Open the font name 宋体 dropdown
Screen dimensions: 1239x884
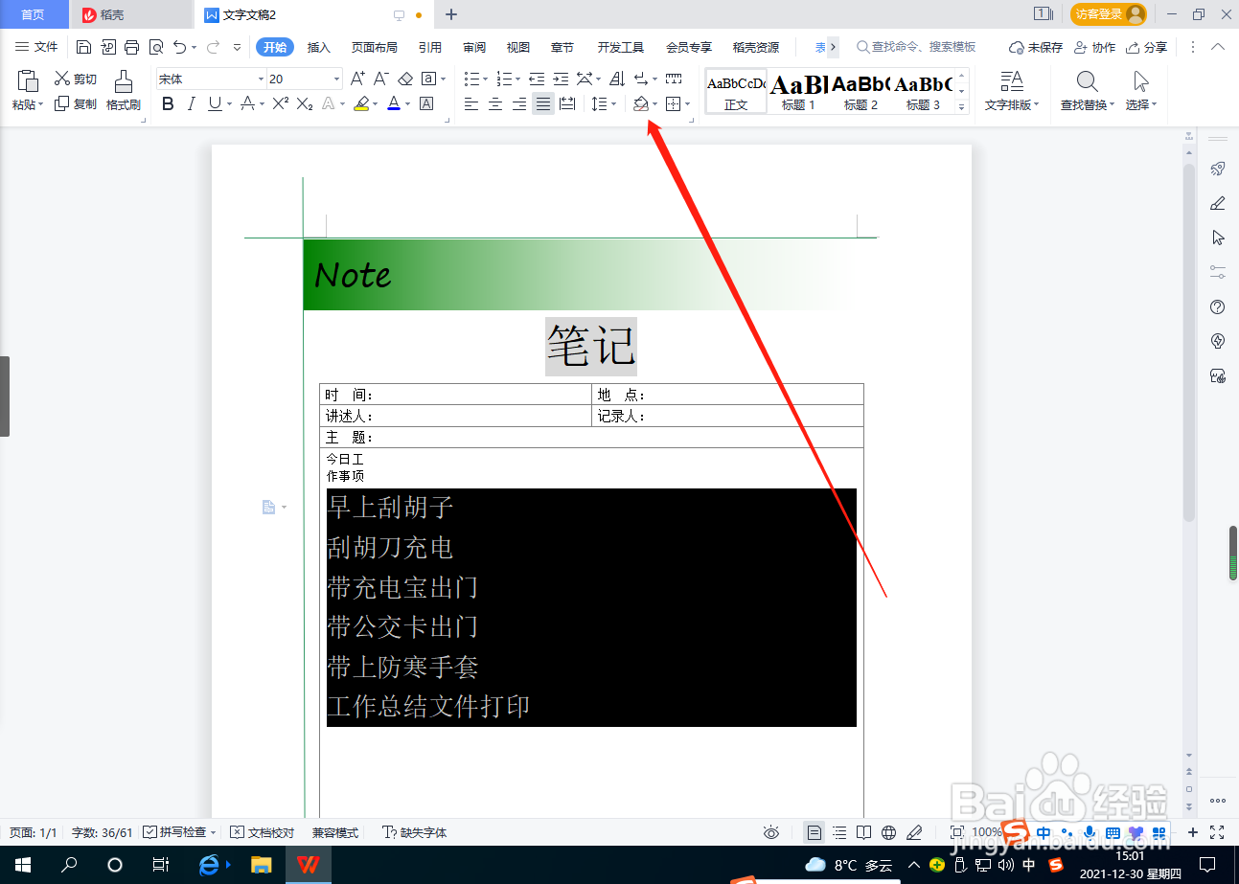261,79
